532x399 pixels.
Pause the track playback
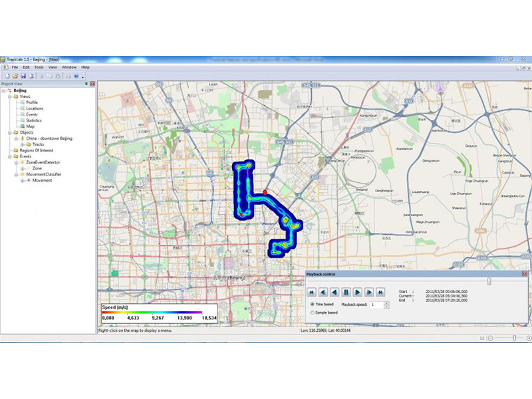(346, 292)
